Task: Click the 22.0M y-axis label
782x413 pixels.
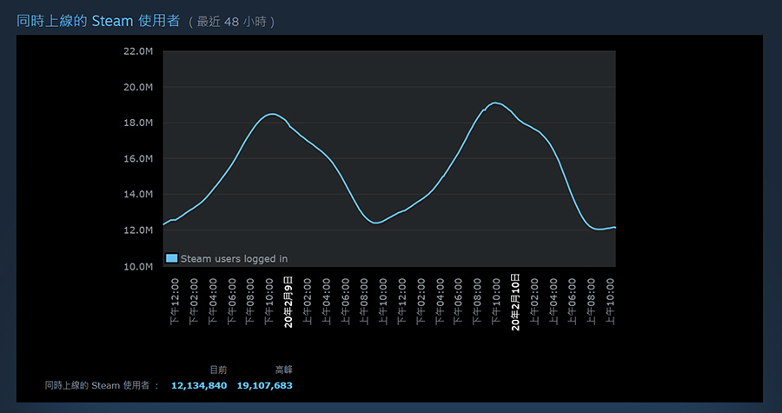Action: (138, 51)
